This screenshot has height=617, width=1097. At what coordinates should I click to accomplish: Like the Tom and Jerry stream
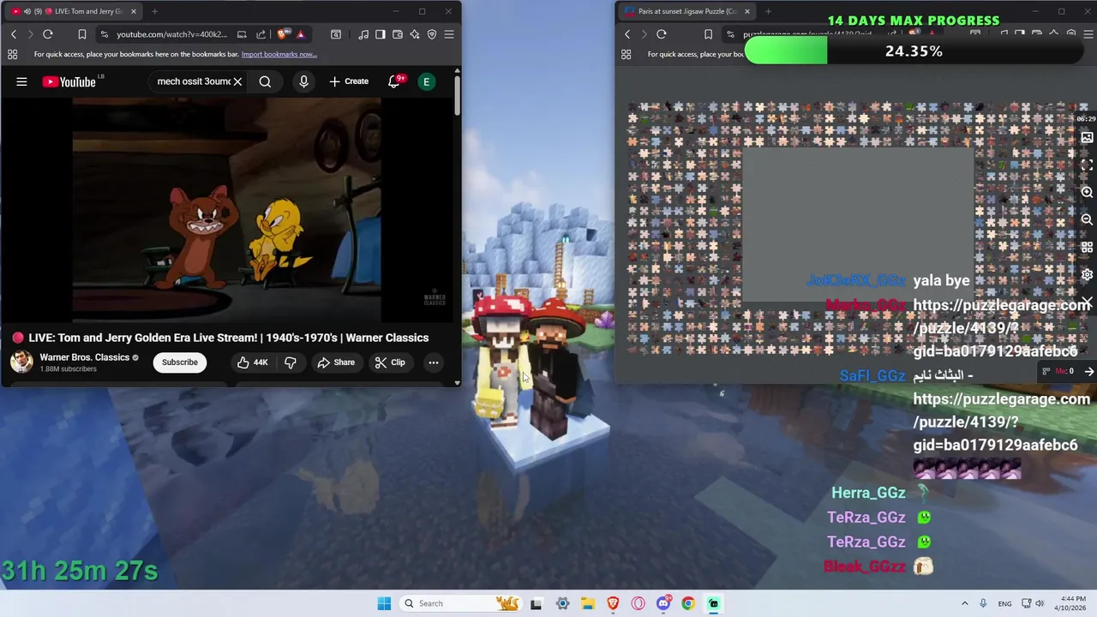coord(253,362)
